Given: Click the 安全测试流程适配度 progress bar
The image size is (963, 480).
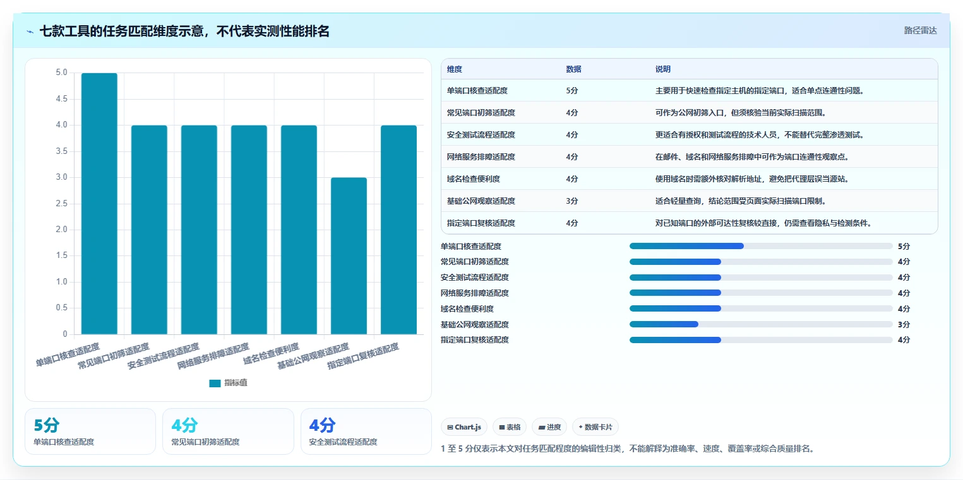Looking at the screenshot, I should coord(761,278).
